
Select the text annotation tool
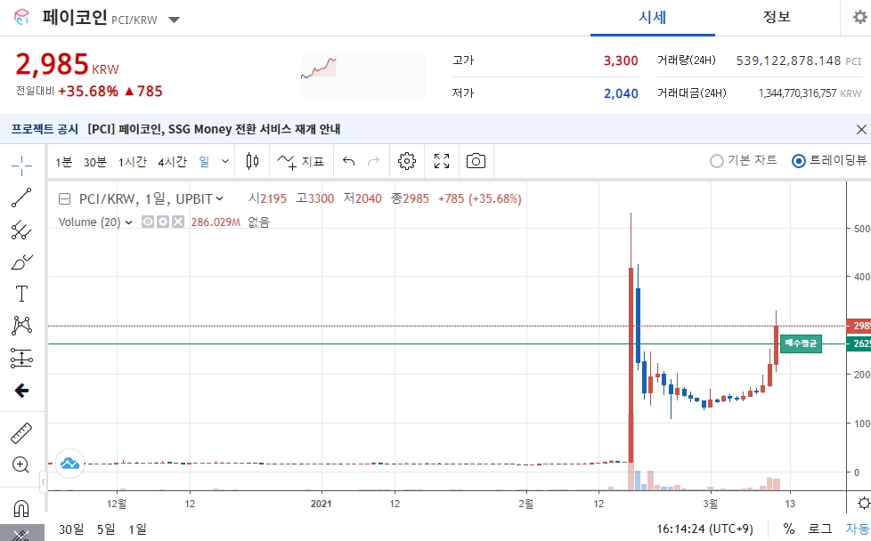[21, 294]
